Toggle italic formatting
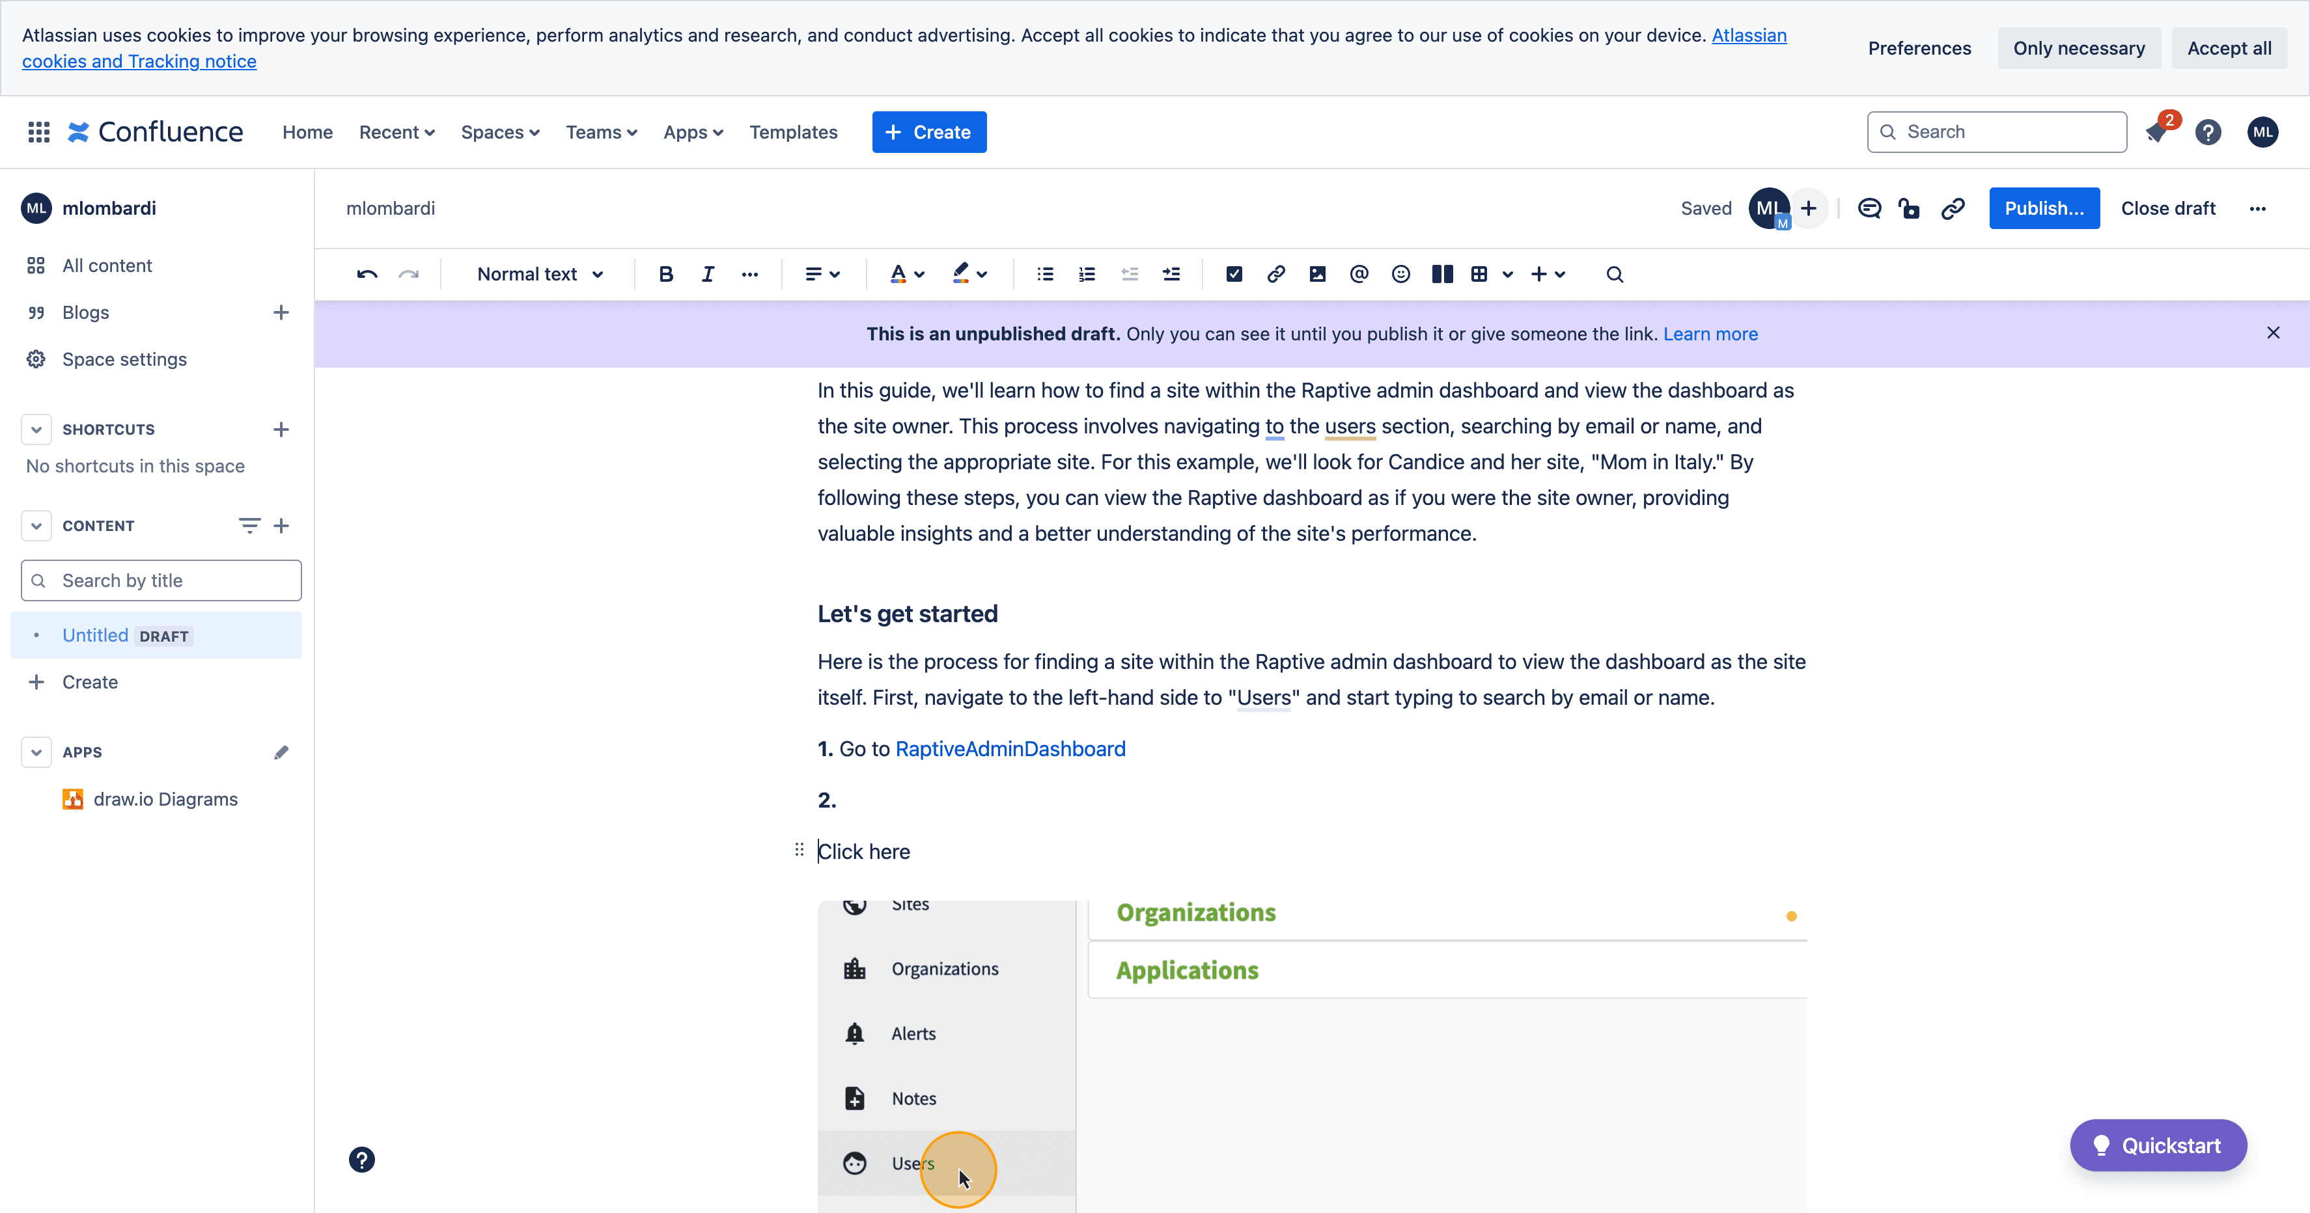Image resolution: width=2310 pixels, height=1213 pixels. (x=708, y=275)
